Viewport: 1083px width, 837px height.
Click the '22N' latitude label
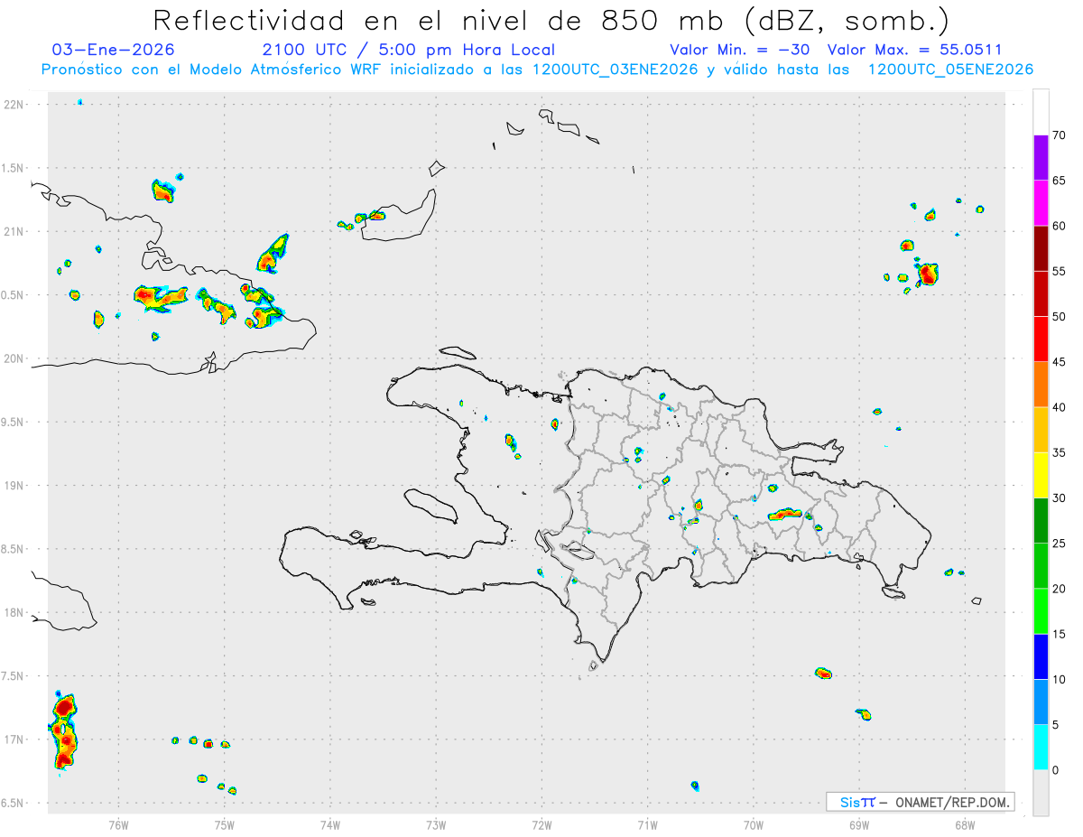tap(14, 105)
